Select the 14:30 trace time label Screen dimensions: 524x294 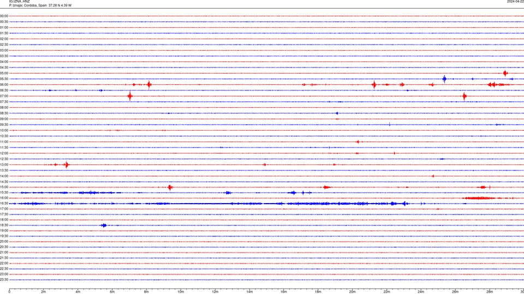(4, 182)
